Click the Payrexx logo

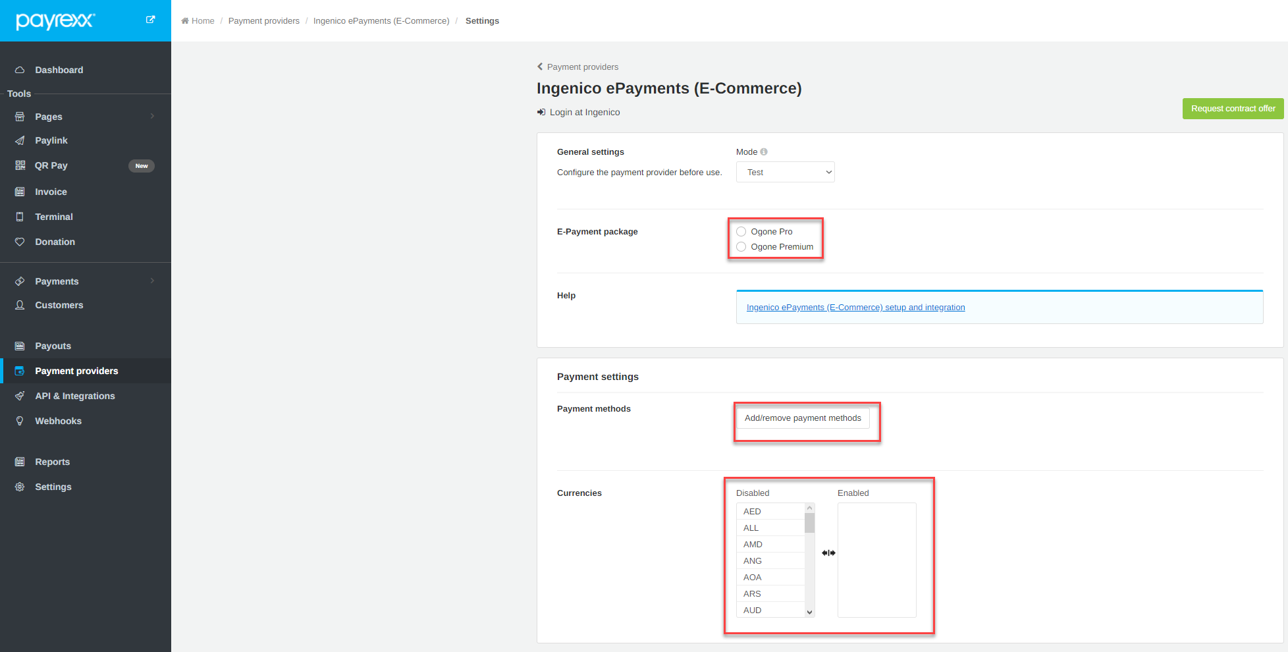(55, 21)
